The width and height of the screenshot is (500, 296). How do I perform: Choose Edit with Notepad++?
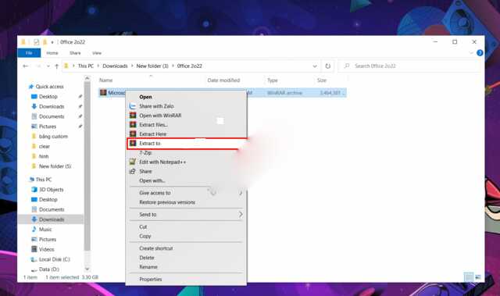coord(162,162)
